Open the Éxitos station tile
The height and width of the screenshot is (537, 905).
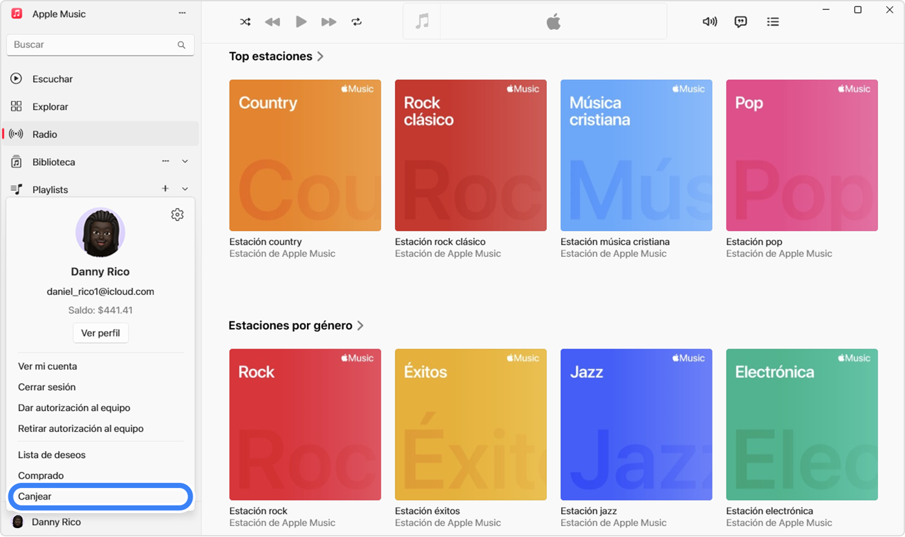(x=471, y=424)
